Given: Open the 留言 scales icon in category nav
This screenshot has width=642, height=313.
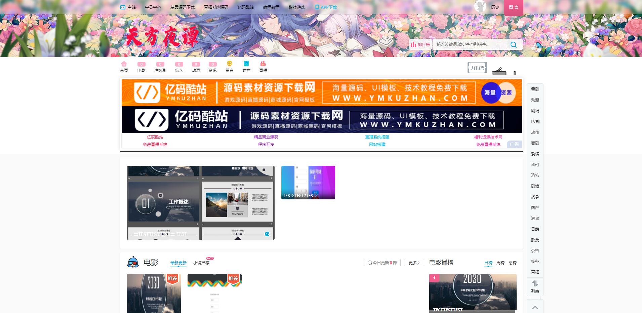Looking at the screenshot, I should (x=230, y=67).
